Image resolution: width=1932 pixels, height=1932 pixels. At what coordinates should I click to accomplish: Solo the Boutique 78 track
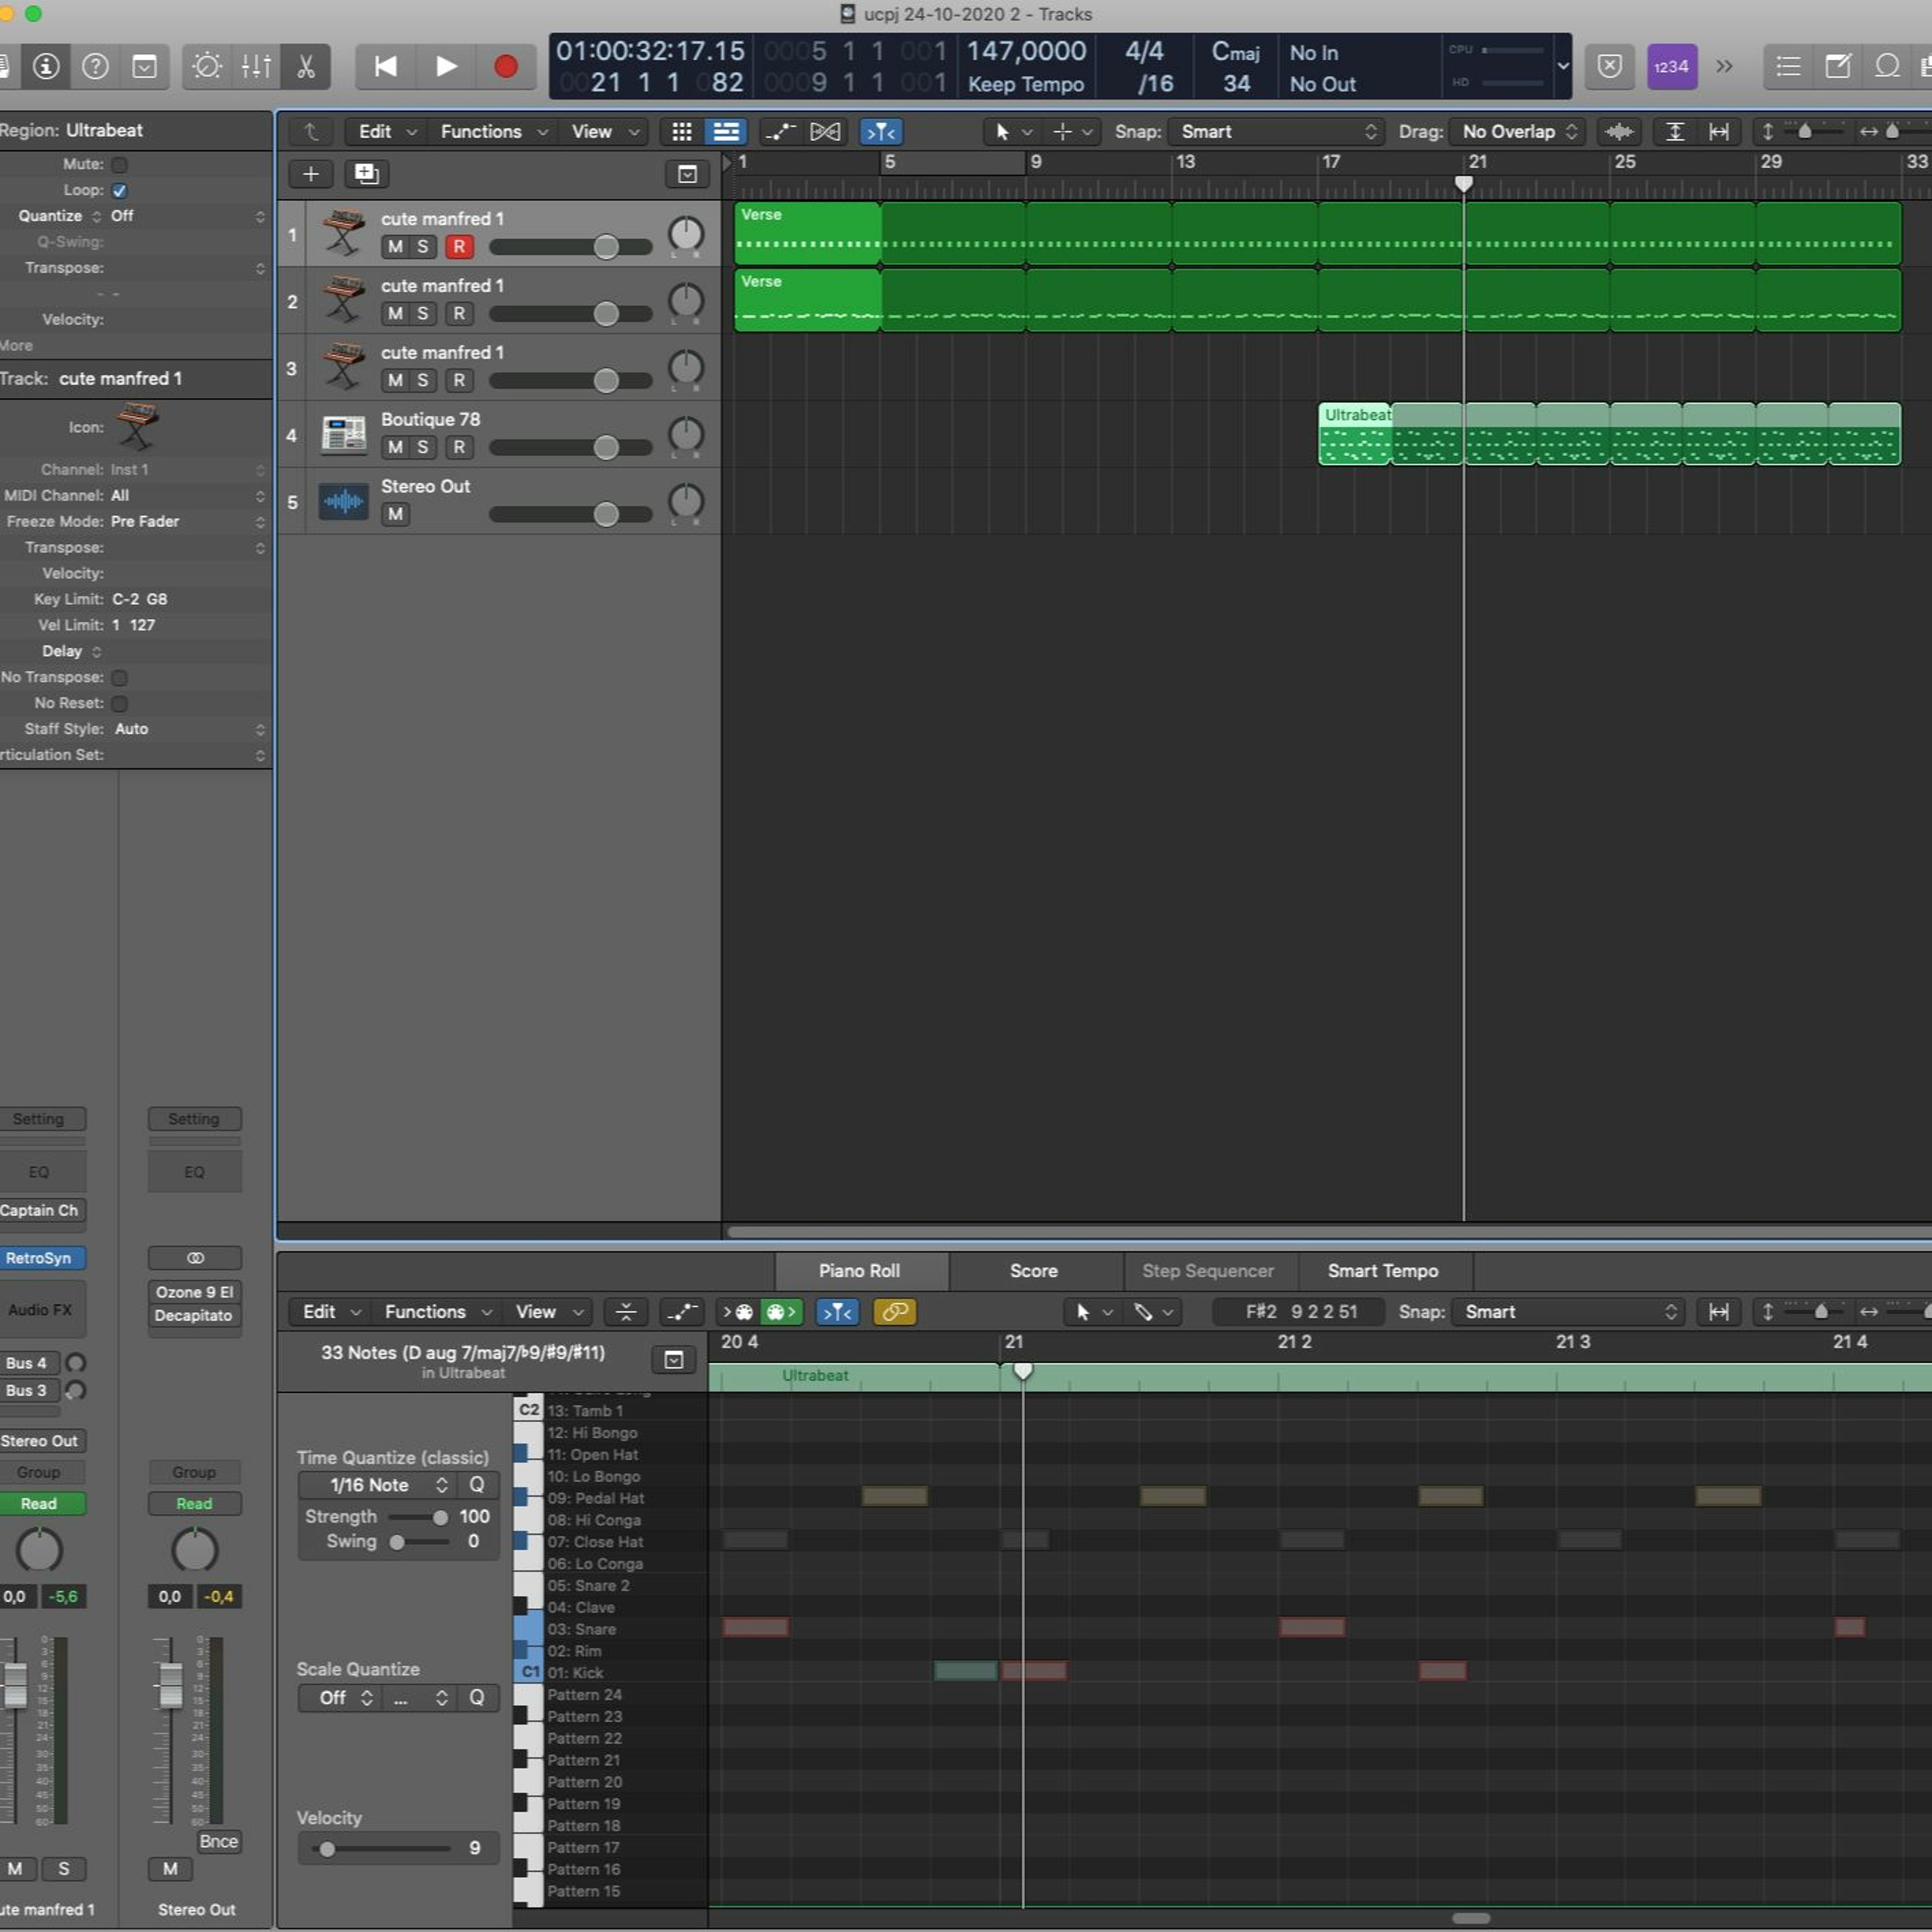(x=423, y=447)
